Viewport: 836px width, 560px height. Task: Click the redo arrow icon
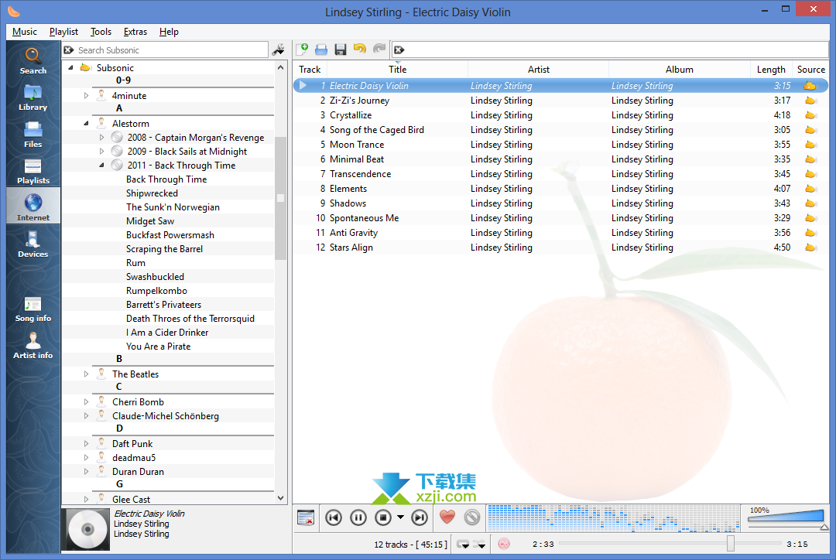pos(379,50)
